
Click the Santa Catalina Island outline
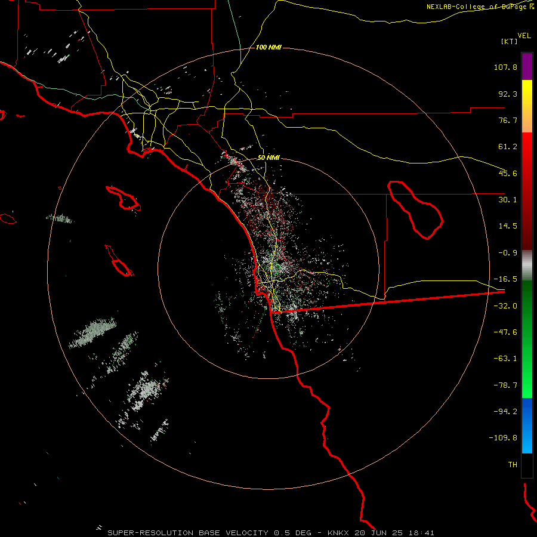pos(124,198)
